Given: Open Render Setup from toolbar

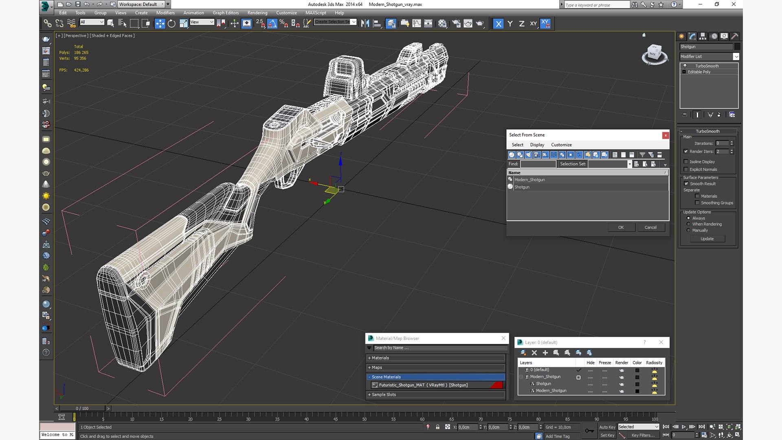Looking at the screenshot, I should tap(456, 23).
